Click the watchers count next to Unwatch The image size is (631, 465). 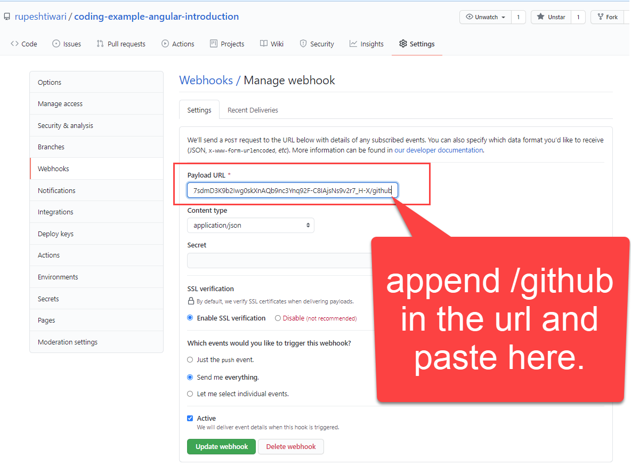coord(519,17)
